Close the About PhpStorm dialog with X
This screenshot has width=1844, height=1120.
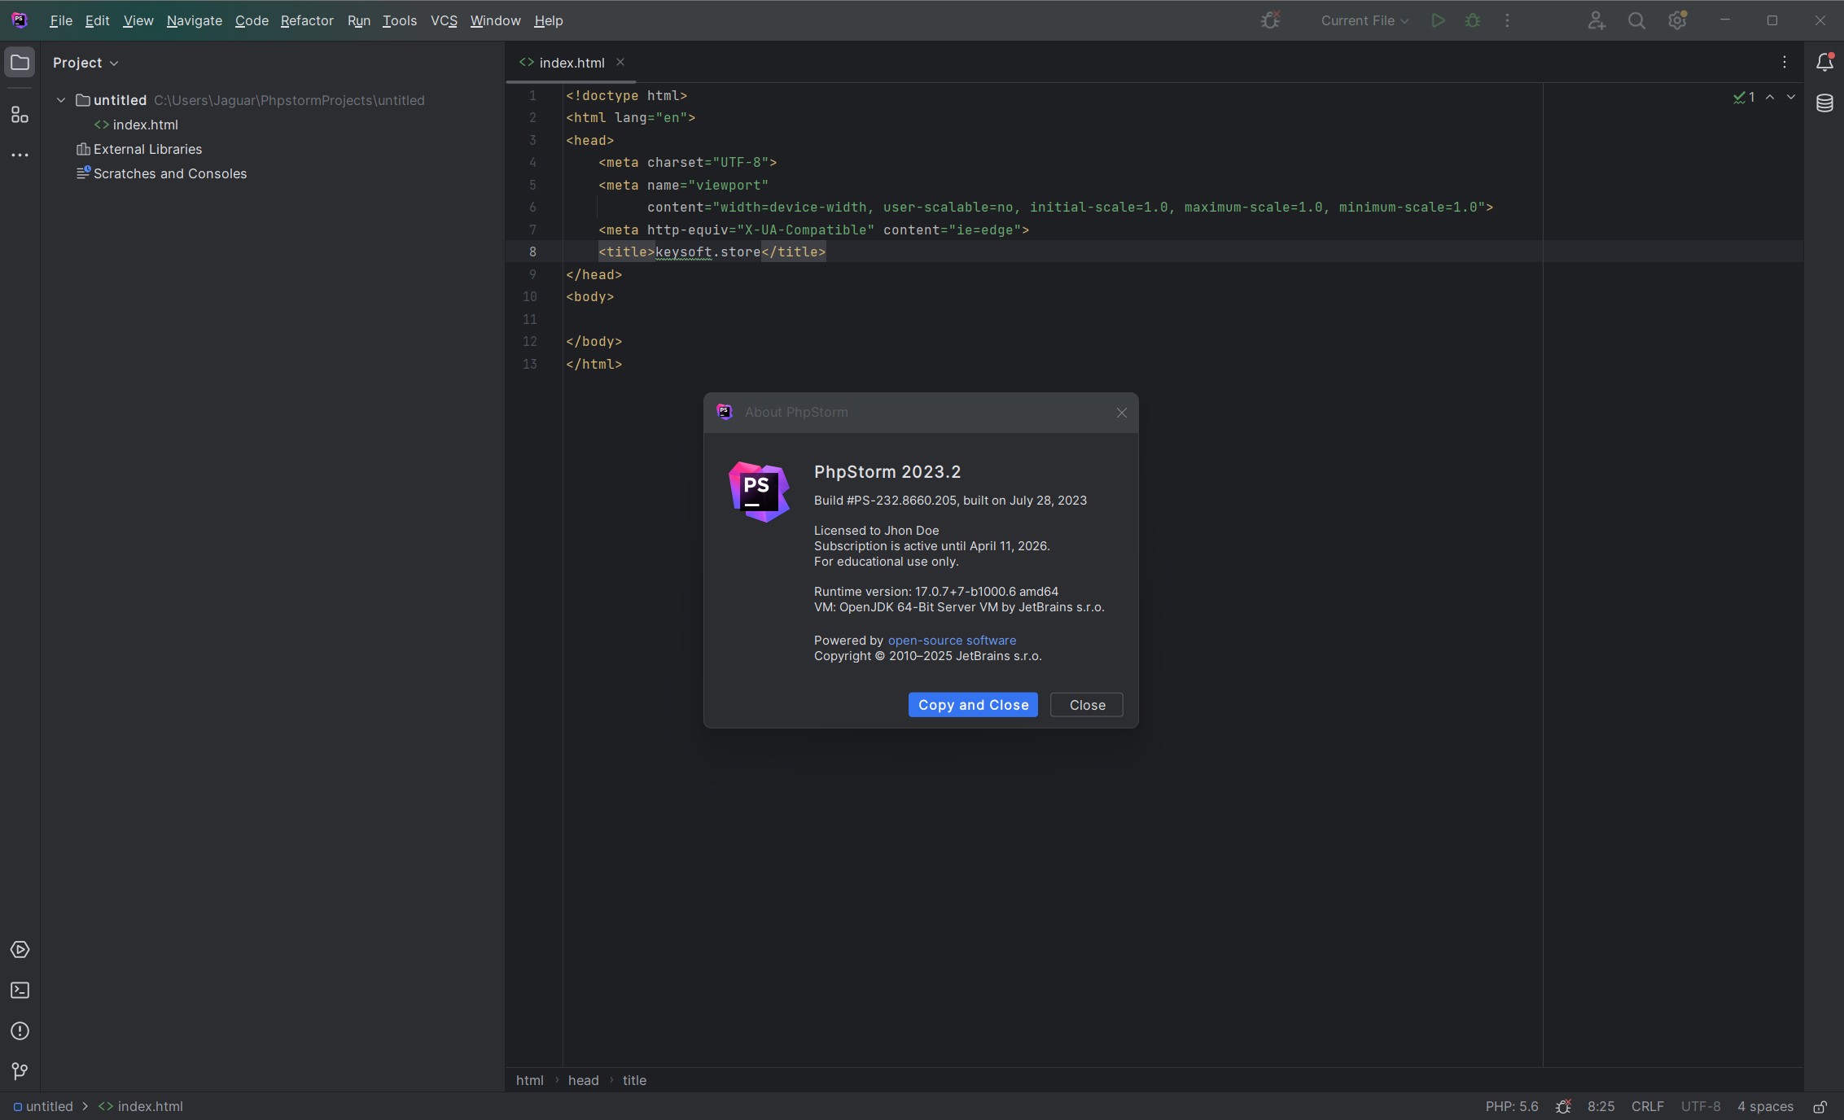1122,413
